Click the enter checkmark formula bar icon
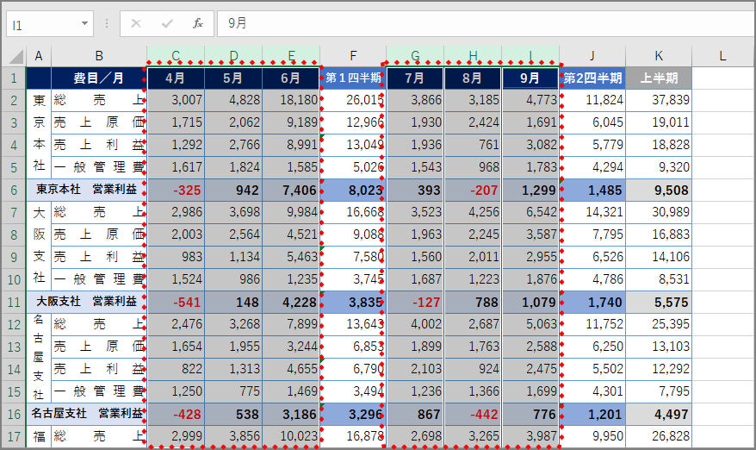This screenshot has height=450, width=756. 167,23
